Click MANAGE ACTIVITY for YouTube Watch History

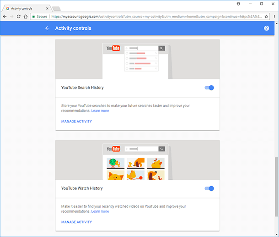point(76,222)
